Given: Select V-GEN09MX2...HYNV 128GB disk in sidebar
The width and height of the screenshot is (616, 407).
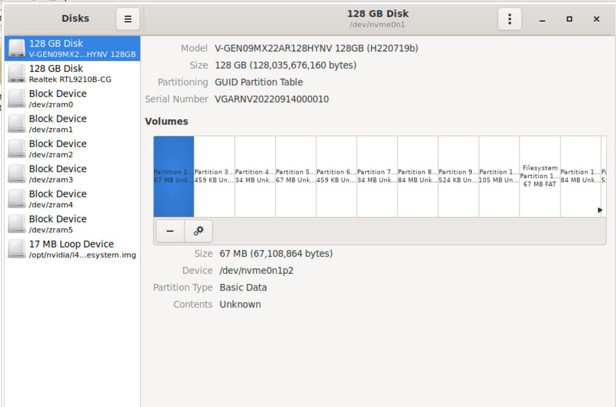Looking at the screenshot, I should tap(72, 49).
